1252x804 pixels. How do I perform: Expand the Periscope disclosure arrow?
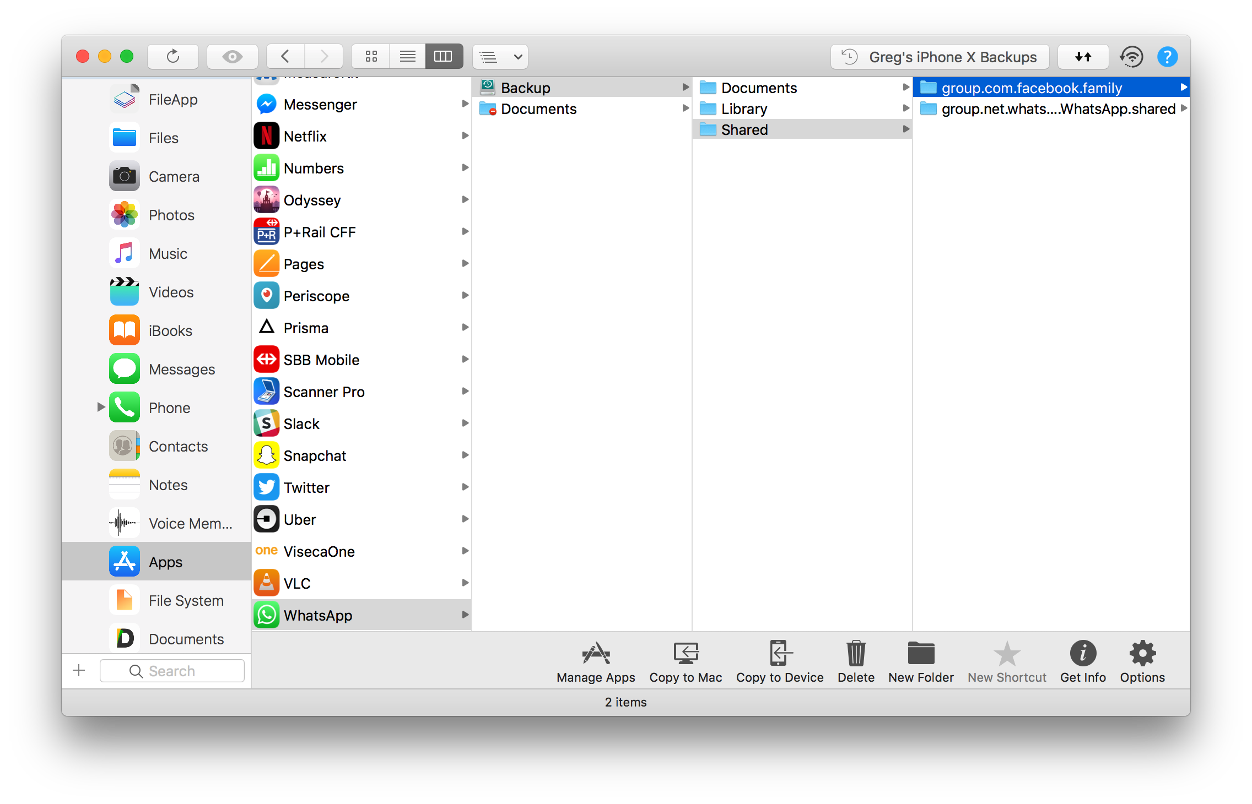coord(465,295)
